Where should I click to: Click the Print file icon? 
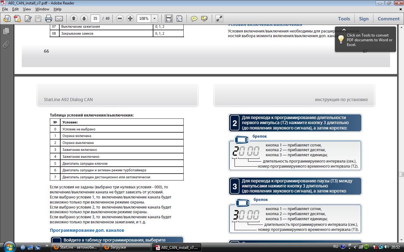pos(48,19)
